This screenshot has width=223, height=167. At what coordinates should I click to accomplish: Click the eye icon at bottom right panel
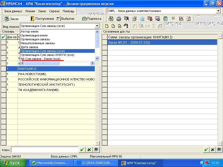pos(219,150)
